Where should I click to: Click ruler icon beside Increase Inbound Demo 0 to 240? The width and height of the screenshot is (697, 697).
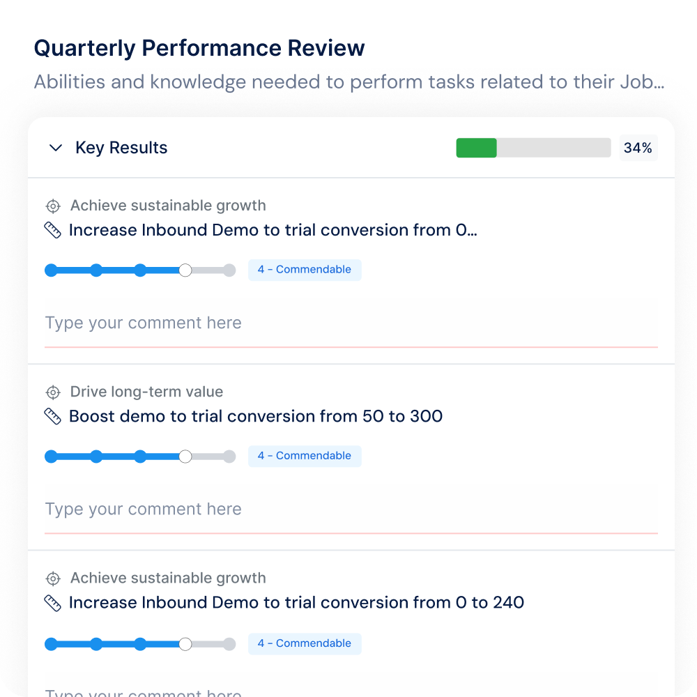pos(52,602)
